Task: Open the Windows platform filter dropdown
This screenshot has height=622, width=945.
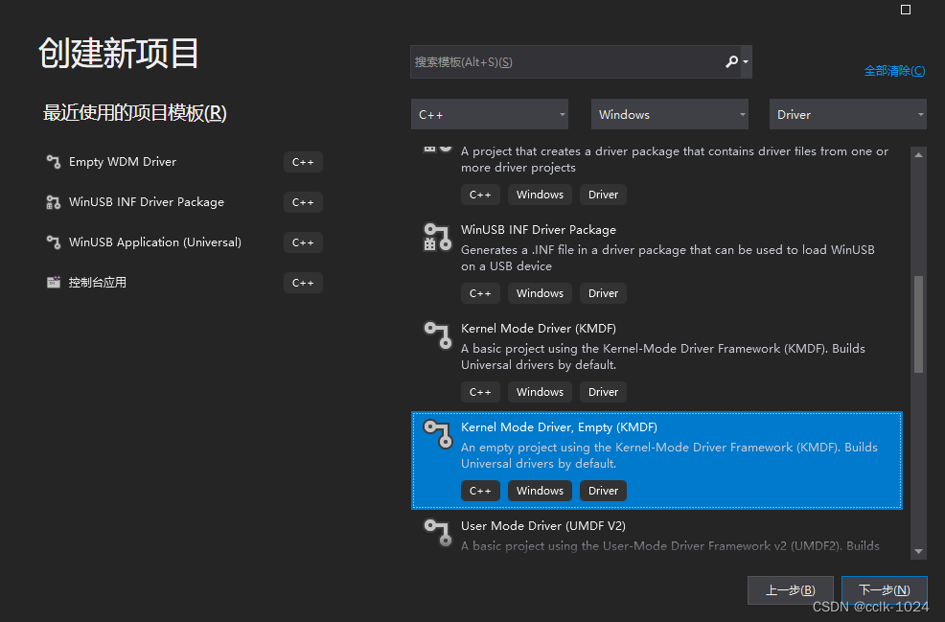Action: pyautogui.click(x=670, y=114)
